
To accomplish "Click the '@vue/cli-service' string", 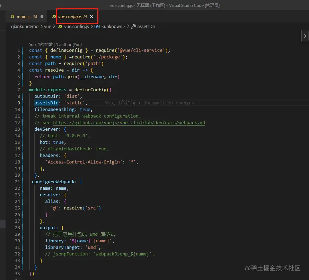I will click(141, 50).
